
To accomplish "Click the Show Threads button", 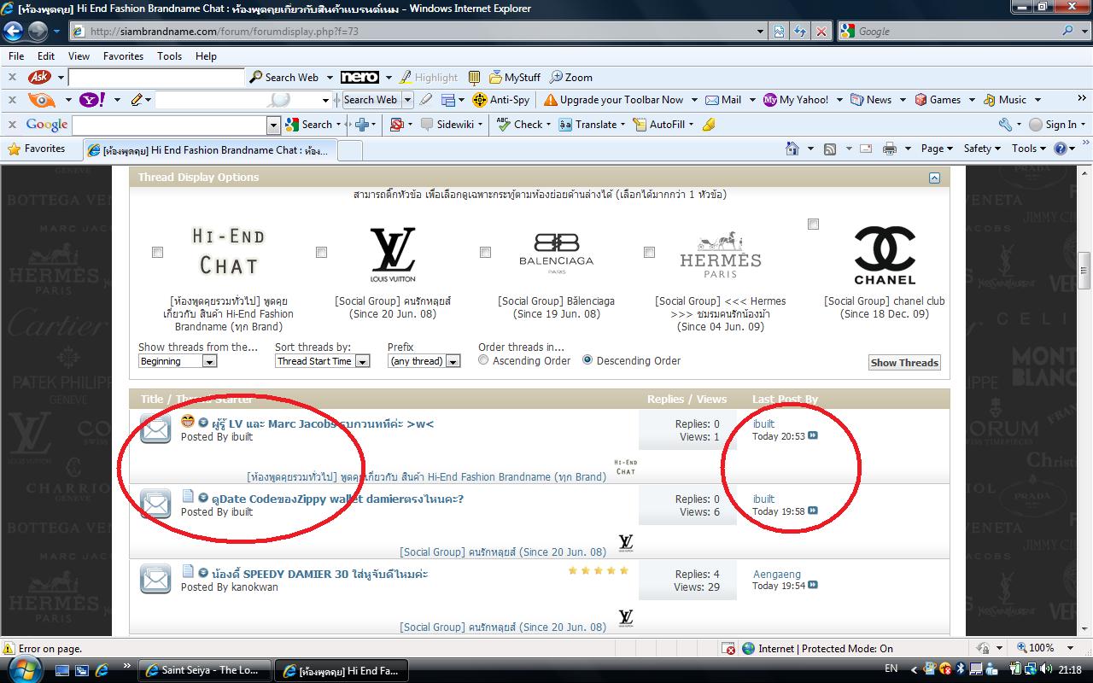I will click(x=904, y=363).
